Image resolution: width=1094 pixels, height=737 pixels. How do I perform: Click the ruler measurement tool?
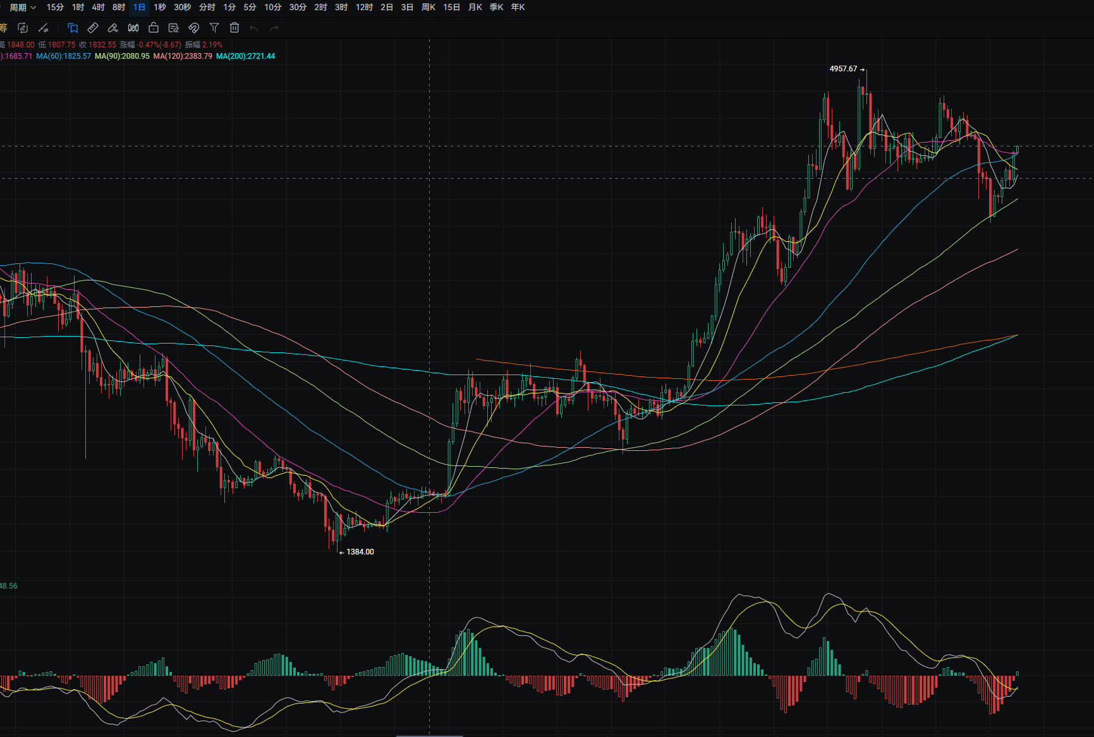[x=93, y=28]
